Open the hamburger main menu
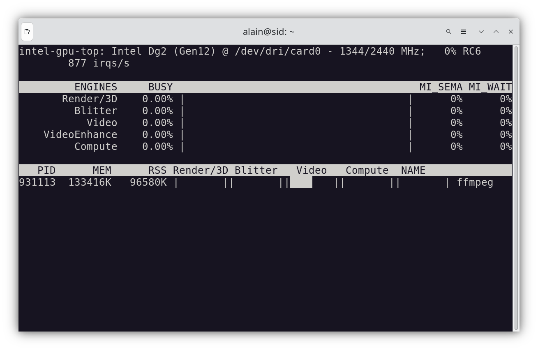Viewport: 538px width, 350px height. (464, 32)
